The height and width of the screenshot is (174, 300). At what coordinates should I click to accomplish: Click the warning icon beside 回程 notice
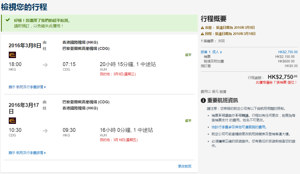tap(202, 34)
